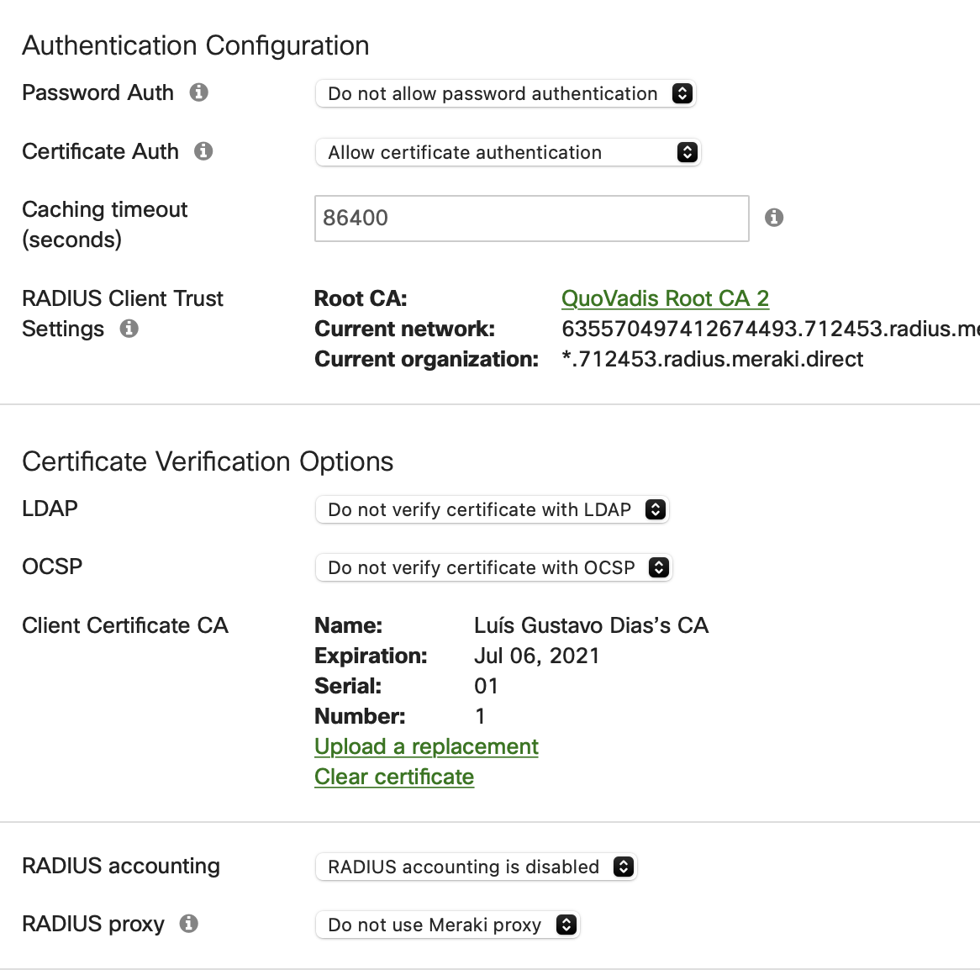Open the OCSP verification dropdown
The height and width of the screenshot is (975, 980).
point(492,567)
